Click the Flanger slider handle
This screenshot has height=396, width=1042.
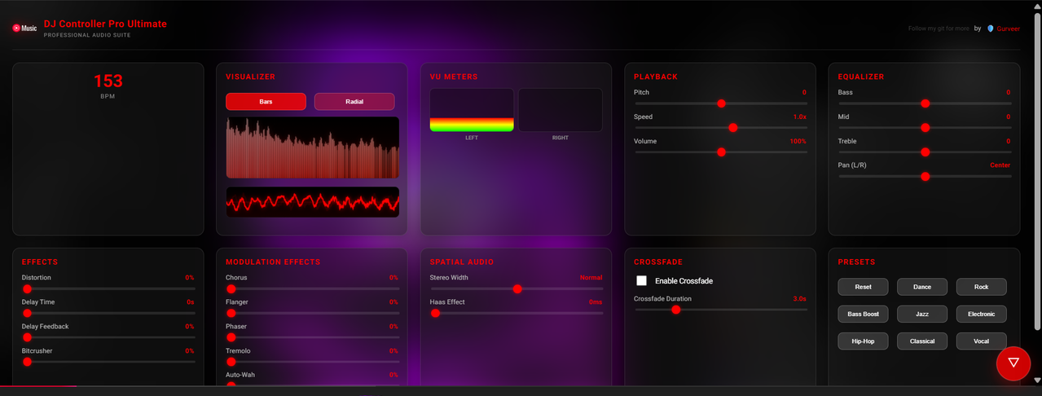231,313
